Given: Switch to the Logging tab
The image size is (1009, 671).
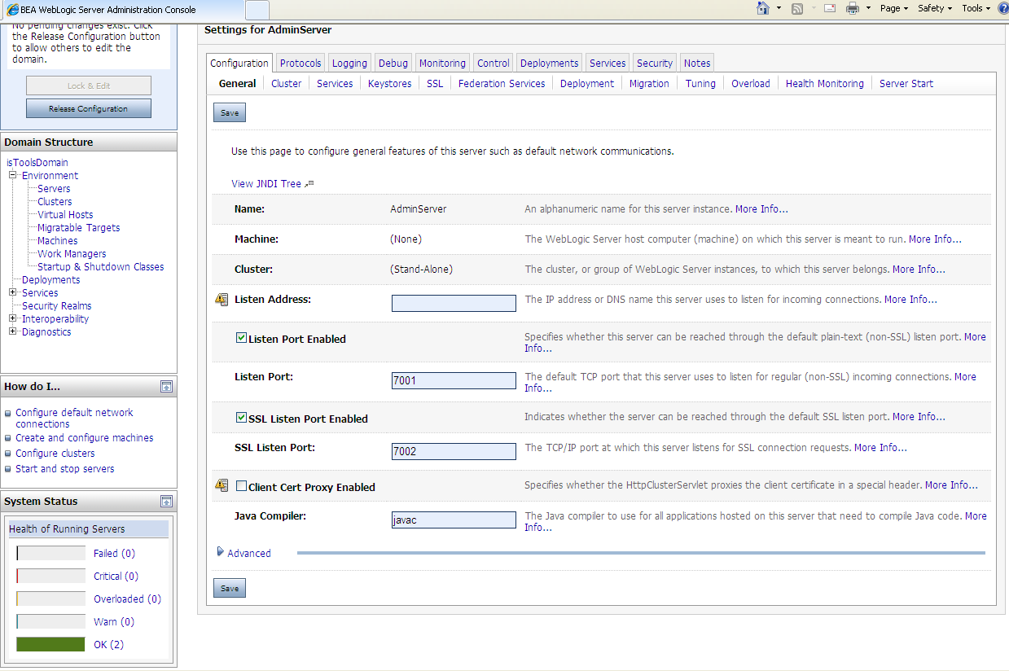Looking at the screenshot, I should tap(349, 63).
